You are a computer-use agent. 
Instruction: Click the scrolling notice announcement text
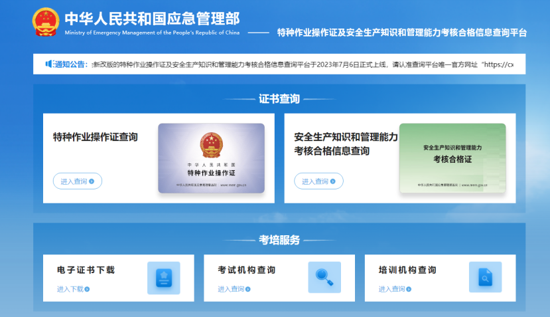[302, 64]
